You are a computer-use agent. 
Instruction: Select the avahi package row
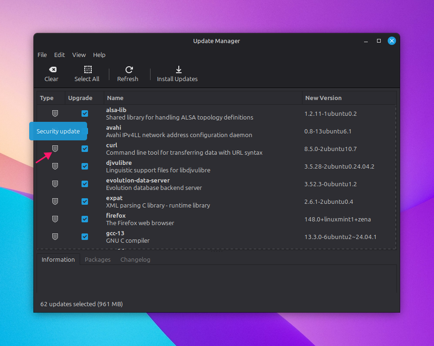(216, 131)
